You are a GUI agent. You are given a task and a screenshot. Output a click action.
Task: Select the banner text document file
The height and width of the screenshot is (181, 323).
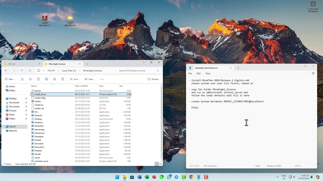(x=81, y=91)
